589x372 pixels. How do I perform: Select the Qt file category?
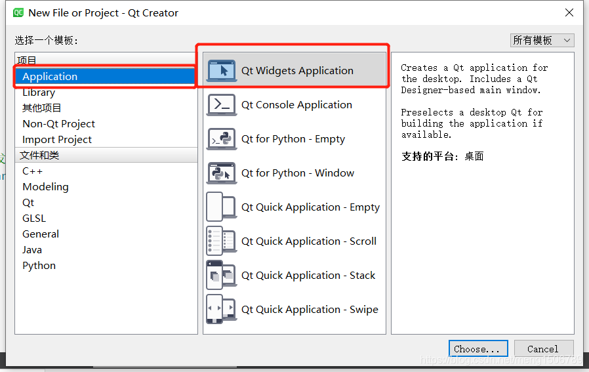tap(106, 203)
